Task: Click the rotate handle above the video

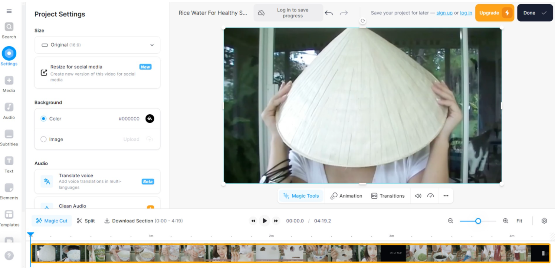Action: (363, 21)
